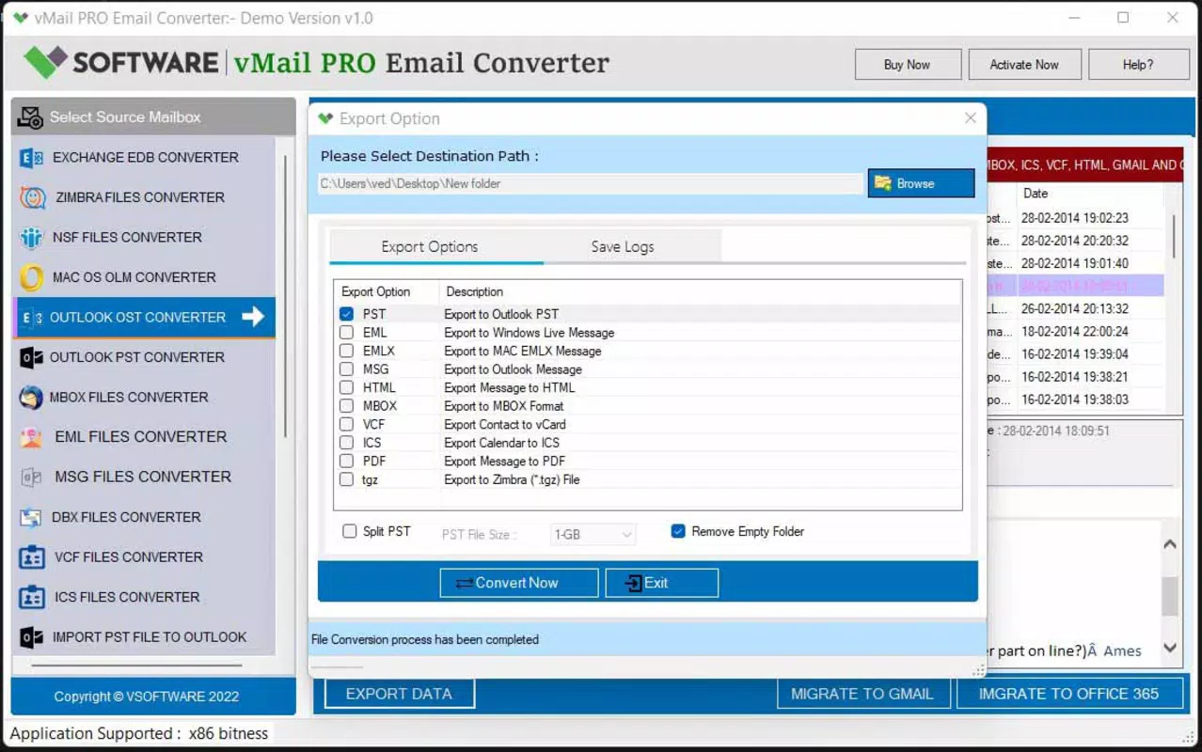Click the ICS Files Converter icon

pyautogui.click(x=32, y=597)
